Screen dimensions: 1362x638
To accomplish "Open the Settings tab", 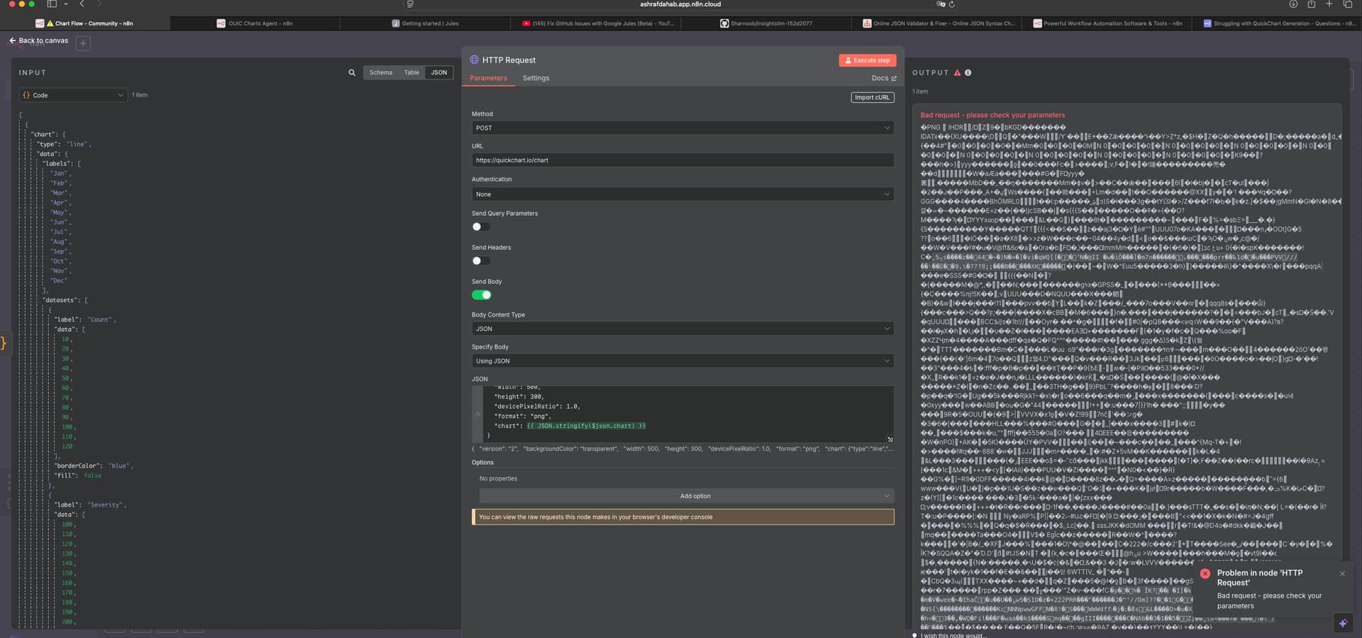I will (x=536, y=78).
